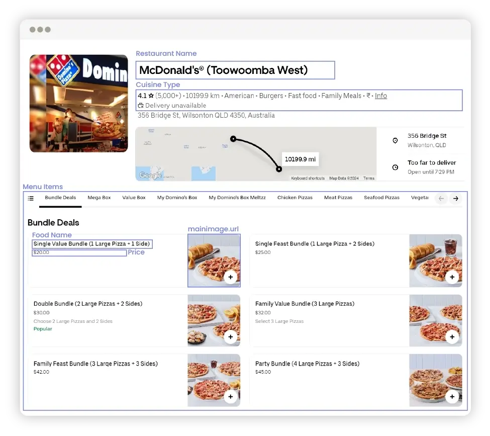Image resolution: width=490 pixels, height=436 pixels.
Task: Open the Party Bundle food image
Action: tap(436, 380)
